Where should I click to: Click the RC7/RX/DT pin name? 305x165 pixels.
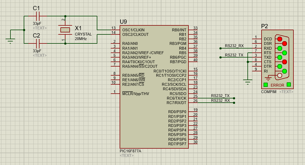click(176, 103)
